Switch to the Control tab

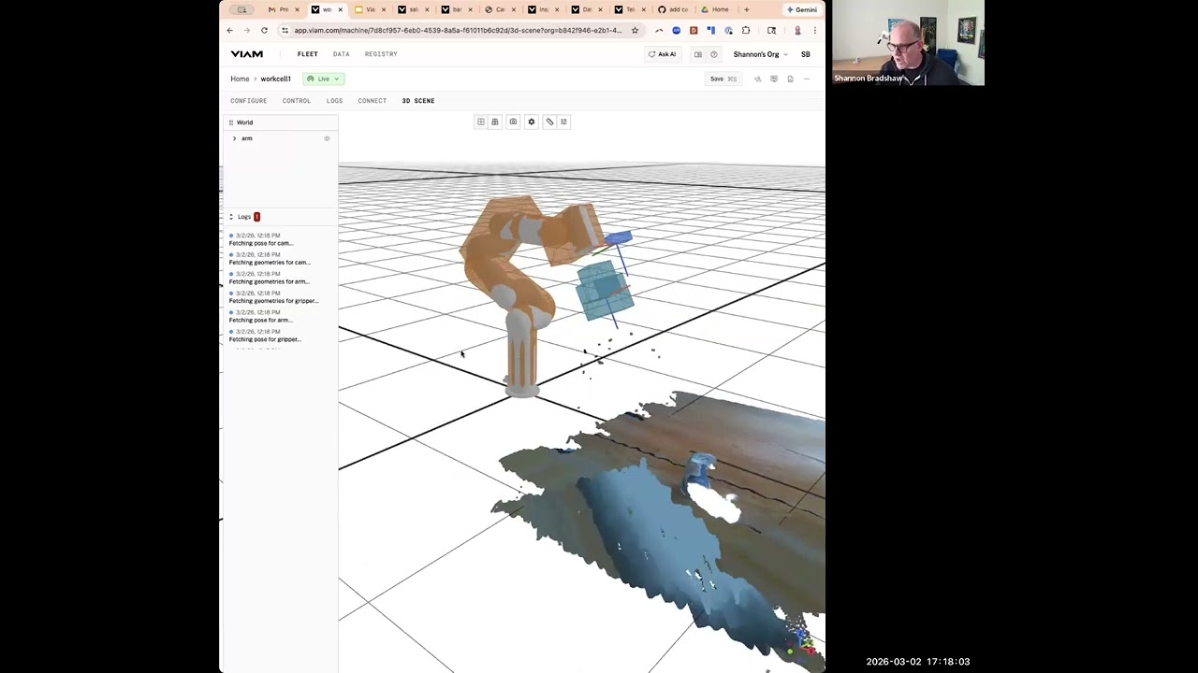(x=297, y=101)
